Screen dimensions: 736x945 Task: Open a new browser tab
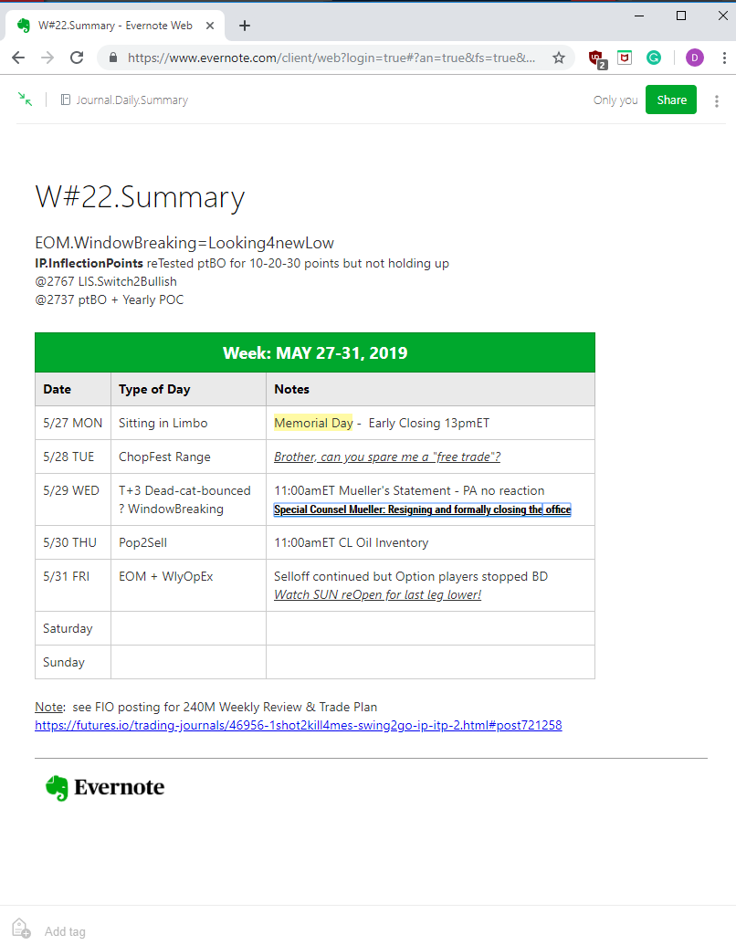(x=244, y=26)
